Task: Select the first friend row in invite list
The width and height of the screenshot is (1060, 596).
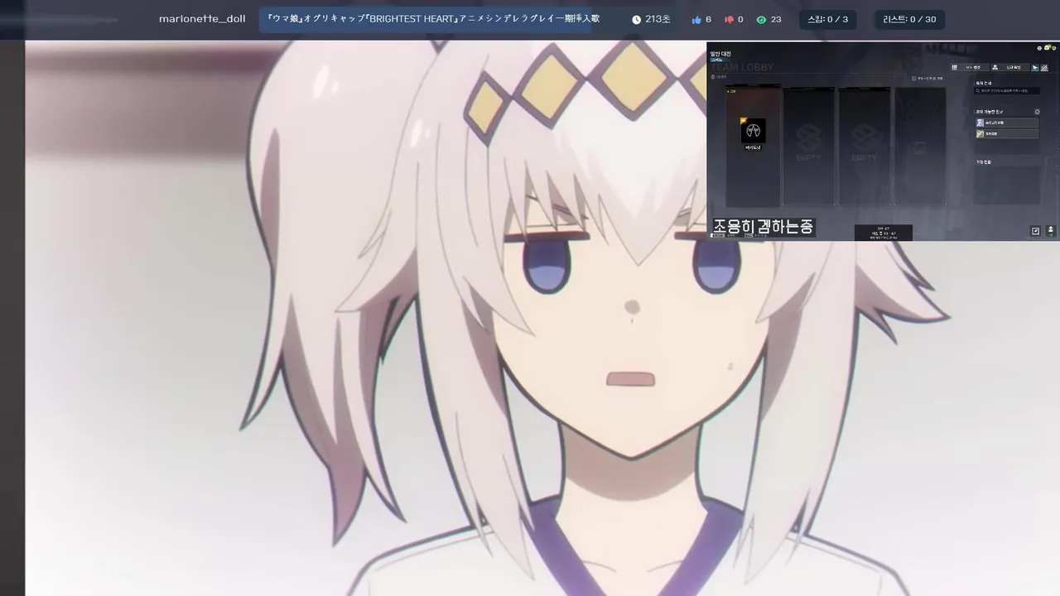Action: (x=1007, y=123)
